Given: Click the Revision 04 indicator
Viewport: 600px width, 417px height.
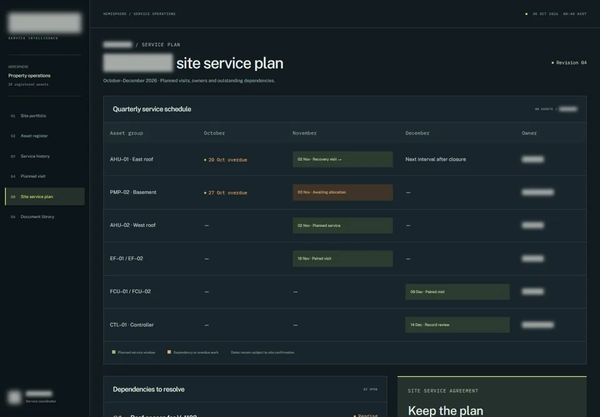Looking at the screenshot, I should pyautogui.click(x=569, y=63).
